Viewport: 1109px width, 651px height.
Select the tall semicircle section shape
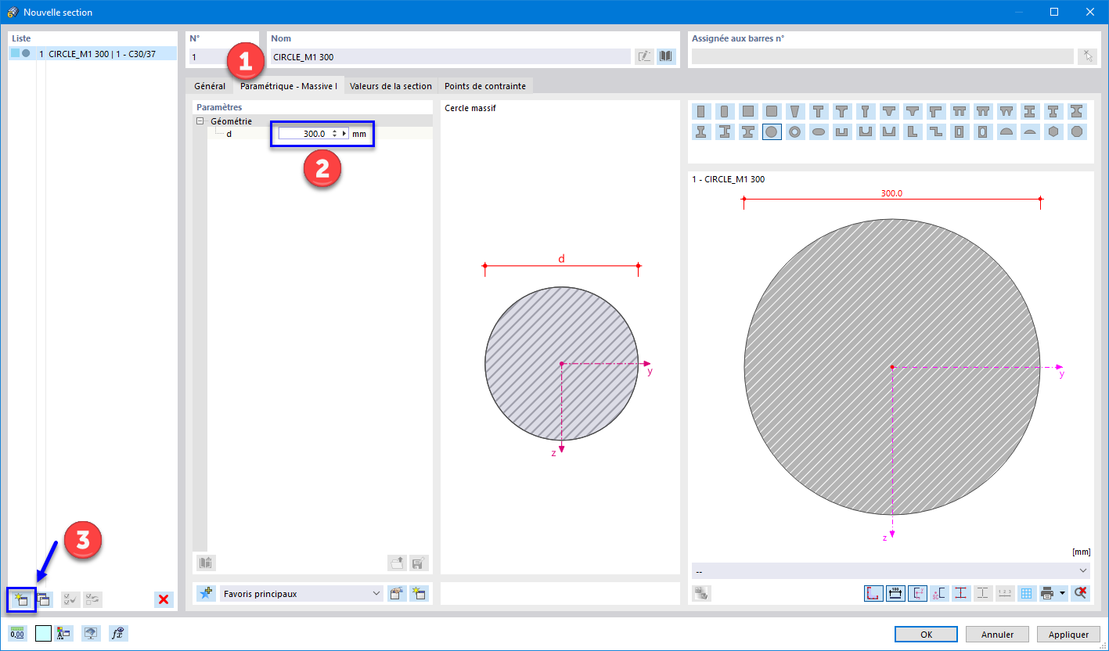pyautogui.click(x=1006, y=131)
